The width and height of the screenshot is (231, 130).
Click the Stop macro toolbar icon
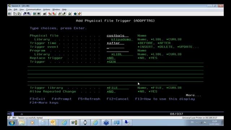tap(54, 14)
